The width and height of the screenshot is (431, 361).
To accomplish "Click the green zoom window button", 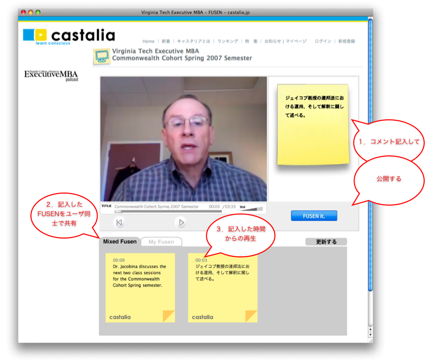I will pyautogui.click(x=38, y=12).
